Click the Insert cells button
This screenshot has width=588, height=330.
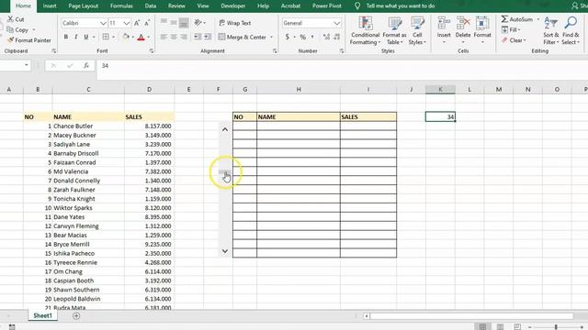pos(444,30)
